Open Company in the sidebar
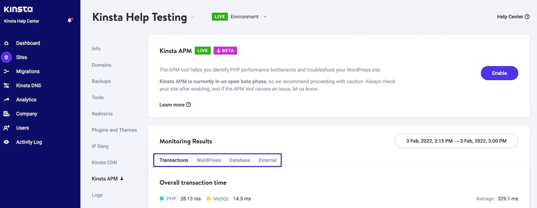The image size is (537, 208). point(26,114)
